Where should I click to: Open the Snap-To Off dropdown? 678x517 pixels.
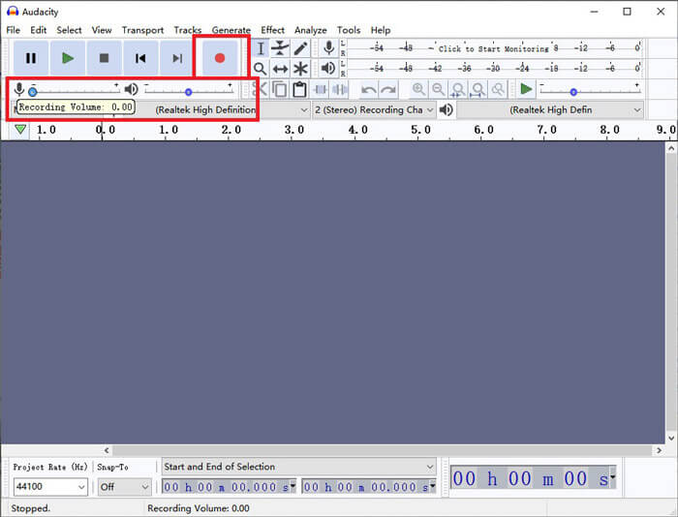(x=124, y=487)
